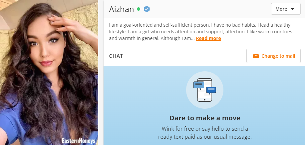Click the blue verified badge beside Aizhan
Viewport: 305px width, 145px height.
(x=147, y=9)
